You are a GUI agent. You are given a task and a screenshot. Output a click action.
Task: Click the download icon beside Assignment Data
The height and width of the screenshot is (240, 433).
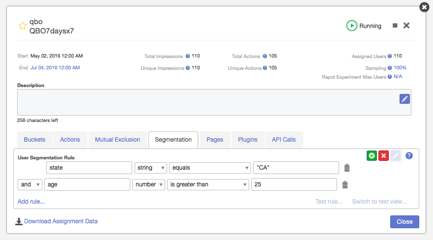[19, 221]
